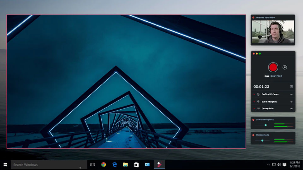Maximize the recorder window with the green button

pos(260,54)
